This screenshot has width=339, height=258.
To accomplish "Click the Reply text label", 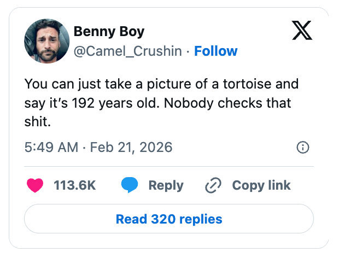I will (x=165, y=185).
